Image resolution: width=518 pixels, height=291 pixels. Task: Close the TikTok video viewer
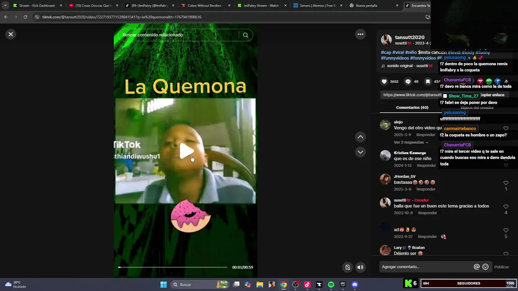11,34
